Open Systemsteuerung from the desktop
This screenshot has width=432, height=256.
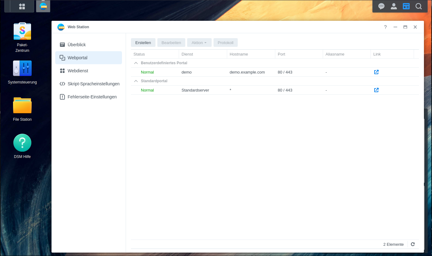(22, 69)
